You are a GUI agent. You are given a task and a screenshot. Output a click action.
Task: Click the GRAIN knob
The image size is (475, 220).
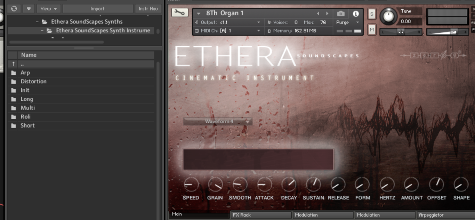pos(215,185)
